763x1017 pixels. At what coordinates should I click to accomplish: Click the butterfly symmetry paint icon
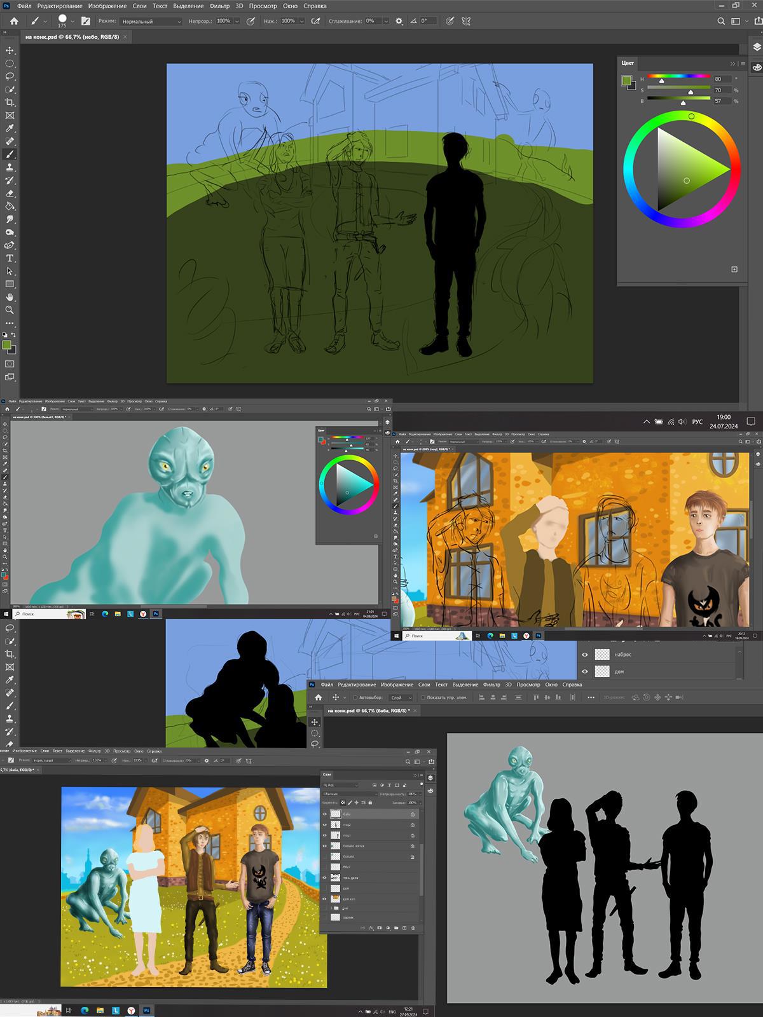click(466, 21)
